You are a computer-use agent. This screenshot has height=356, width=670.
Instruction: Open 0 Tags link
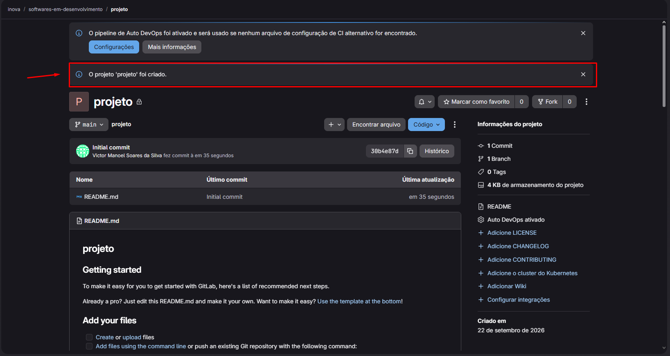(496, 172)
